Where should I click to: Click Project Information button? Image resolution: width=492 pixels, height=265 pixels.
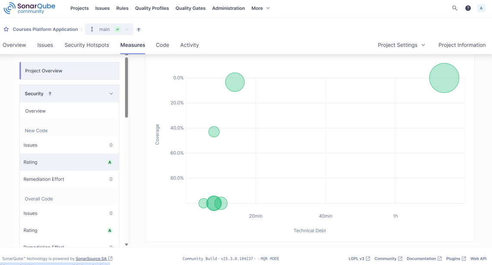click(462, 45)
